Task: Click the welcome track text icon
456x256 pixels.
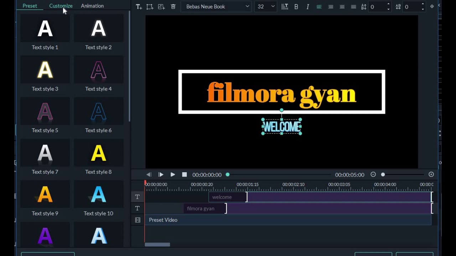Action: [x=138, y=197]
